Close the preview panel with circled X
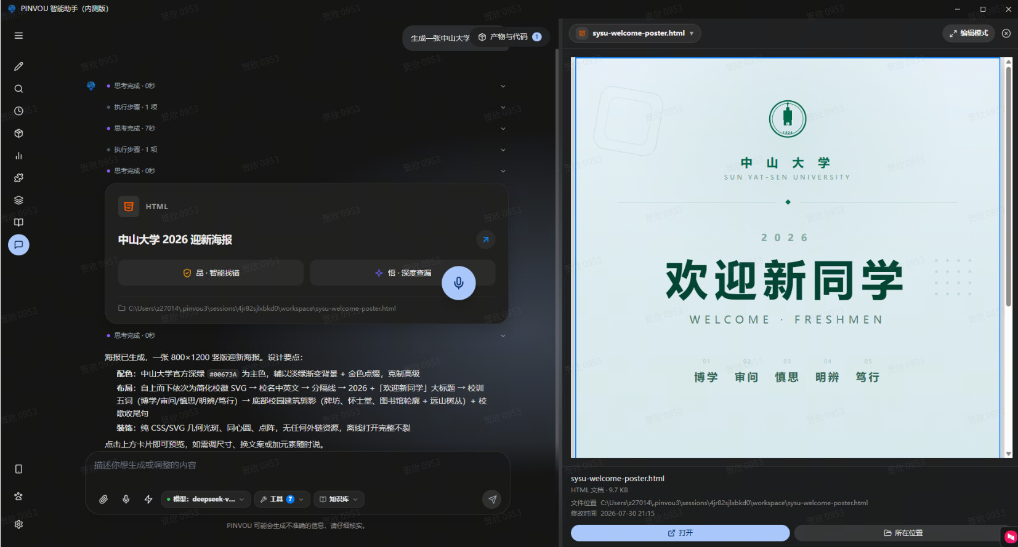 (x=1006, y=33)
